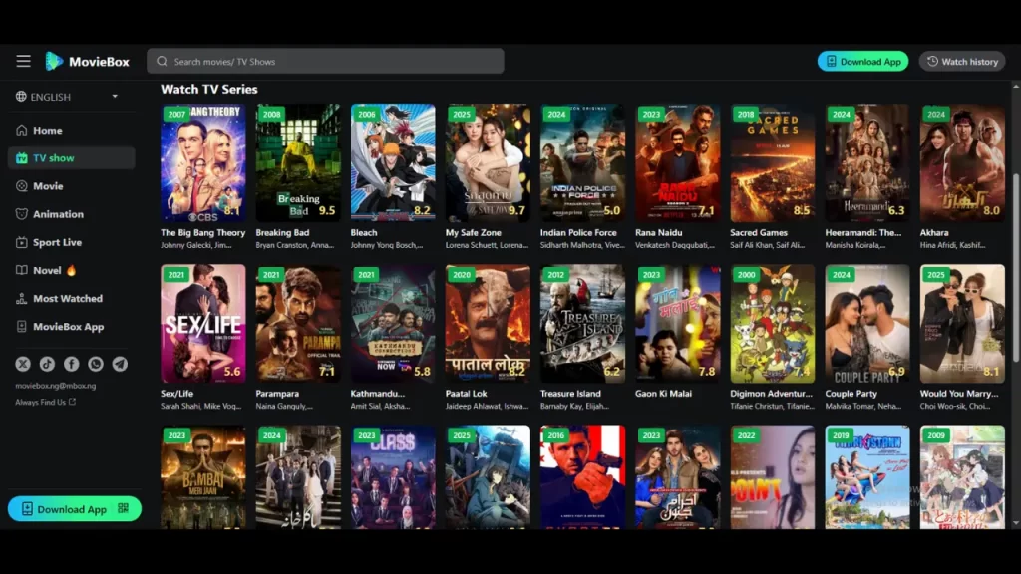This screenshot has height=574, width=1021.
Task: Open the Gaon Ki Malai poster
Action: click(678, 324)
